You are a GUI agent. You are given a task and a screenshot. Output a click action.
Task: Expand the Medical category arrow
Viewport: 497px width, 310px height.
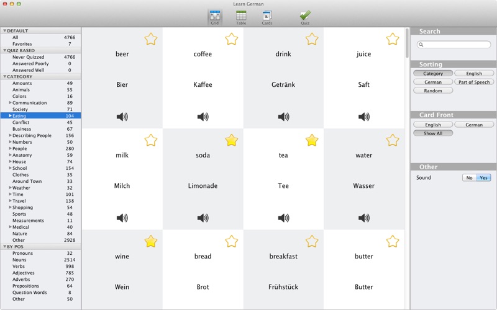[x=10, y=227]
